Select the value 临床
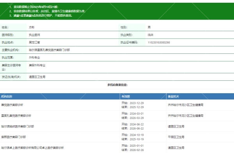The width and height of the screenshot is (234, 156). 151,35
